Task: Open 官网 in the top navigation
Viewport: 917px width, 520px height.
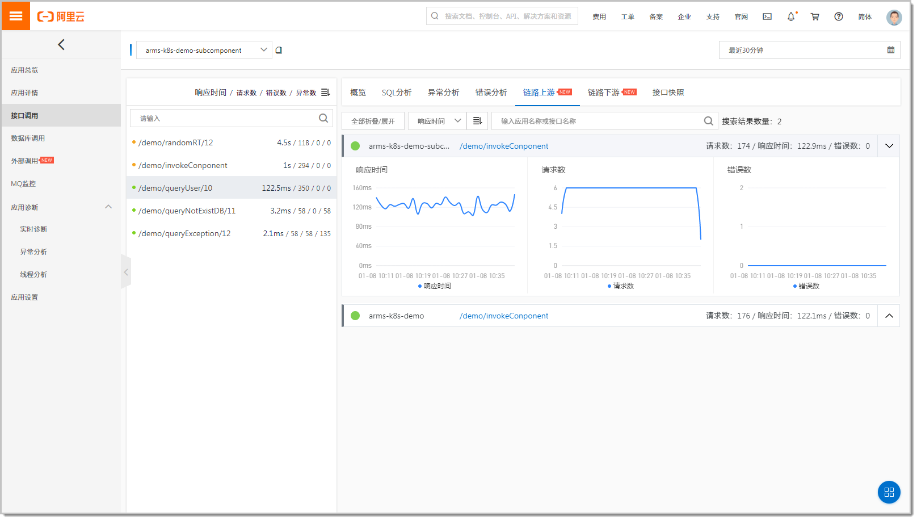Action: pos(741,16)
